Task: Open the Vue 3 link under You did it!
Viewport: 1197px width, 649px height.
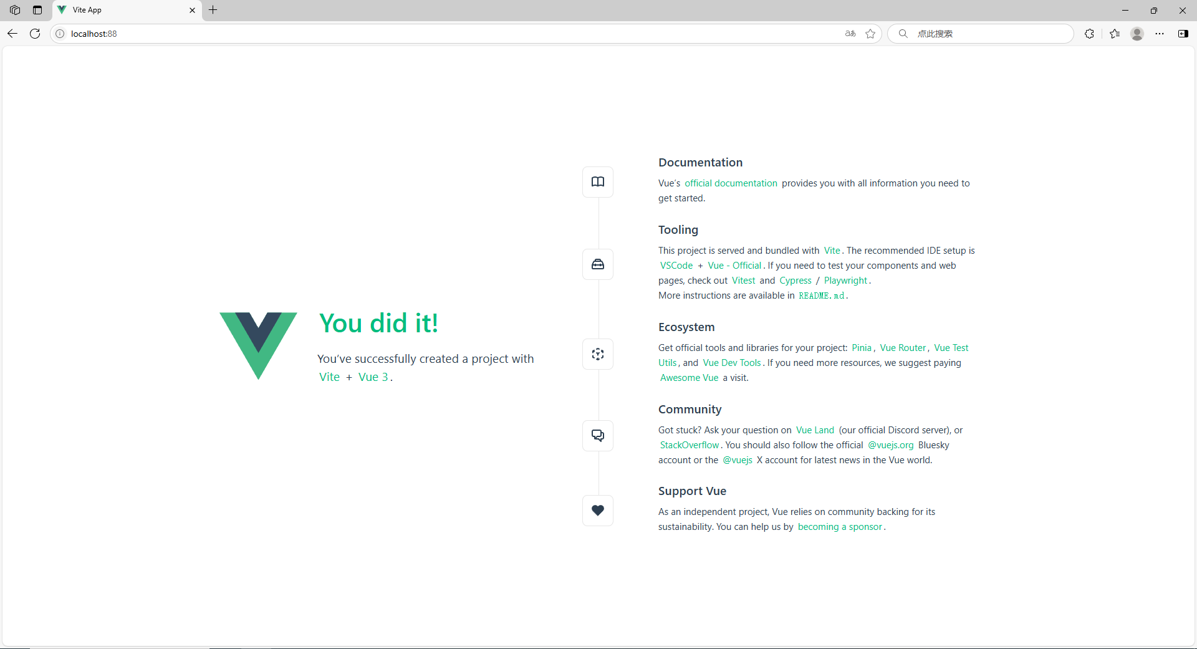Action: coord(373,377)
